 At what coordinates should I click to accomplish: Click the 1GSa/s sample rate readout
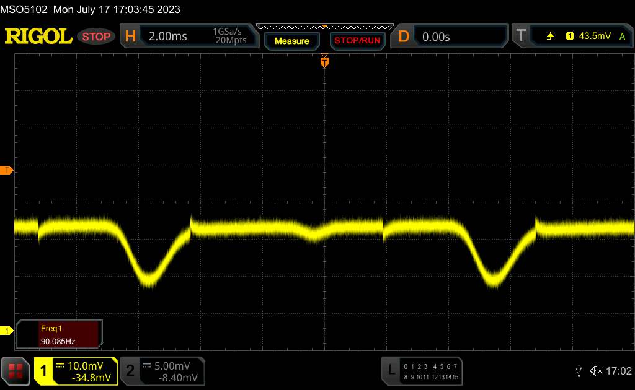click(227, 32)
